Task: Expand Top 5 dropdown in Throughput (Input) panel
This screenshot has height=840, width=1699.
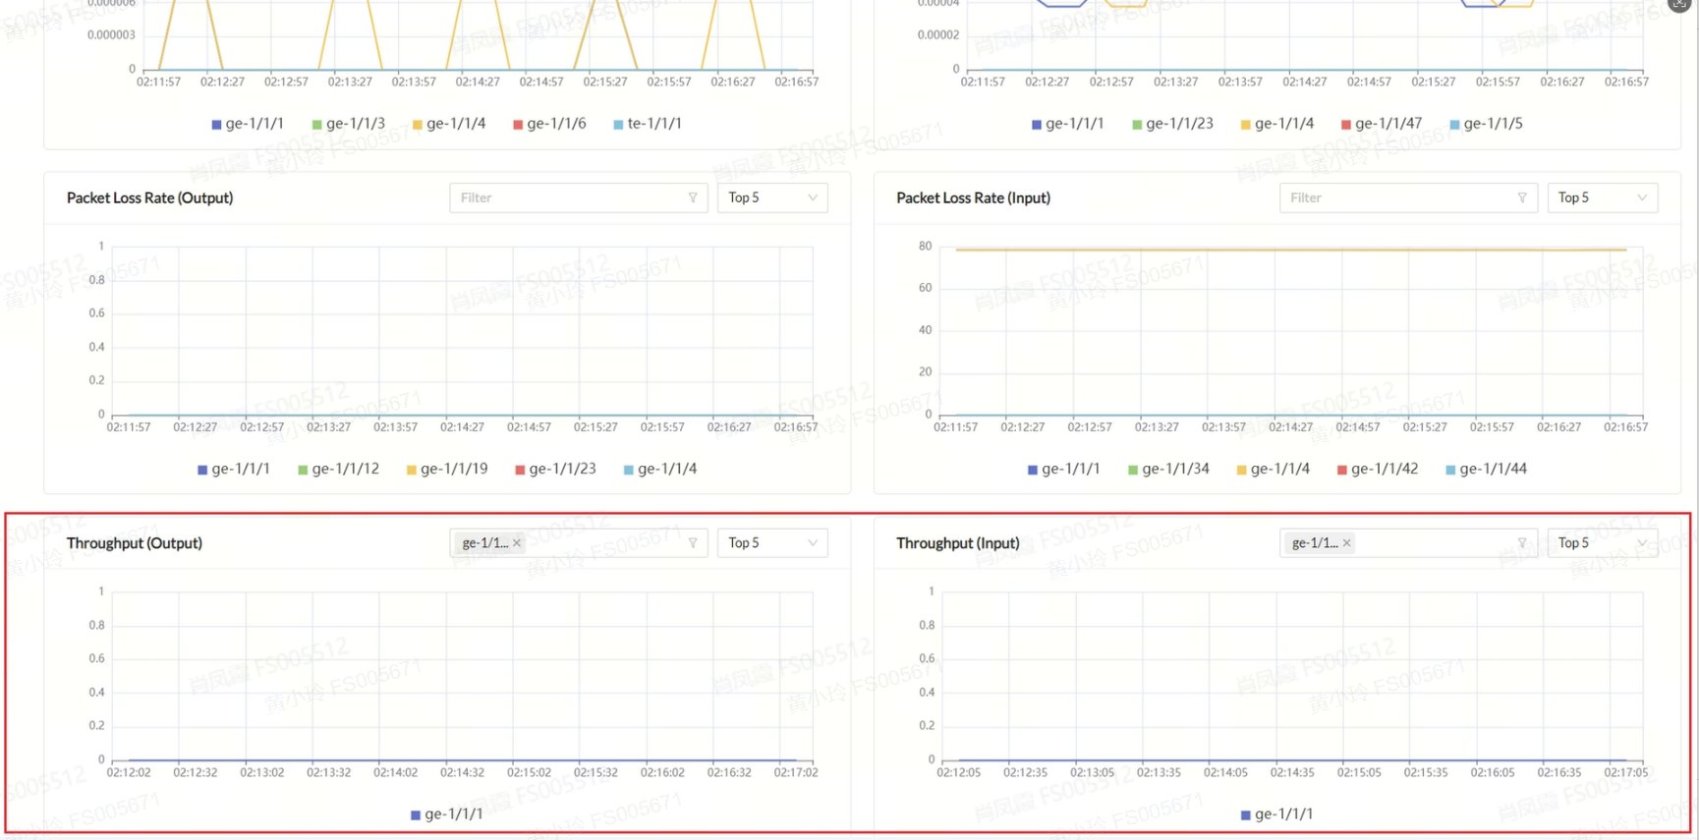Action: click(x=1602, y=543)
